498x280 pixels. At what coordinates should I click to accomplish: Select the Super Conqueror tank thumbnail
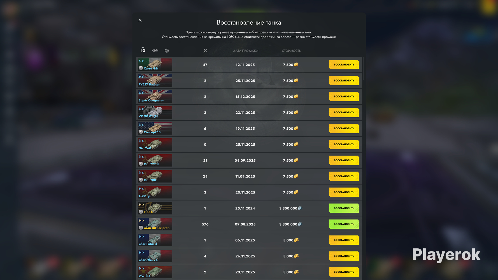pos(155,97)
